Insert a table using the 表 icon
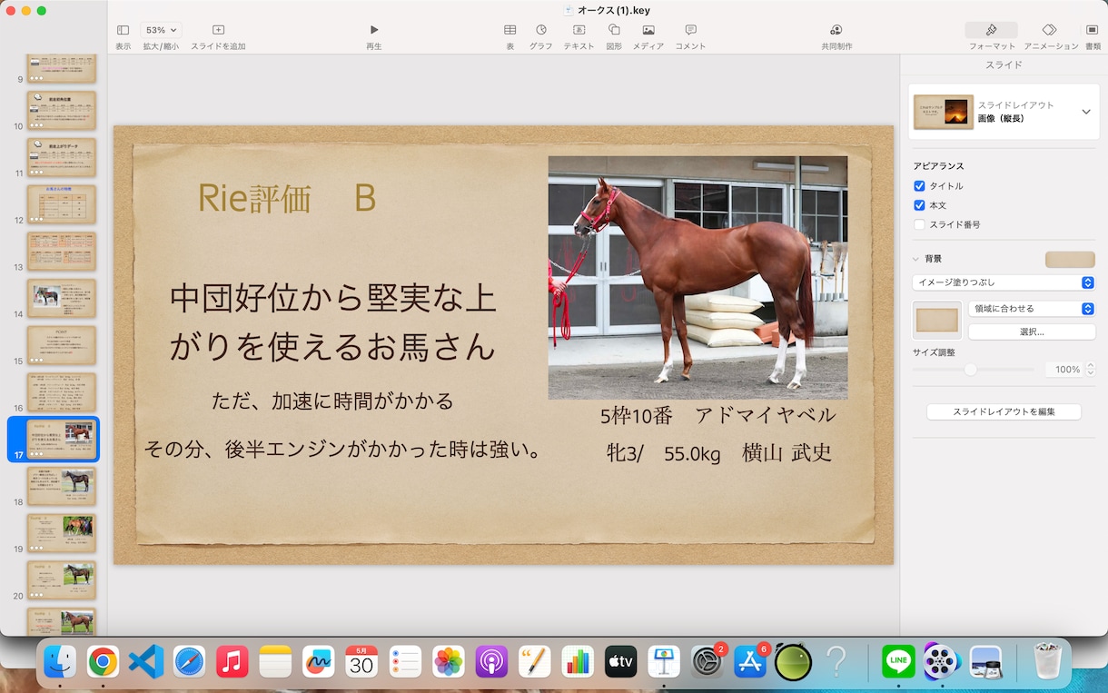 510,30
